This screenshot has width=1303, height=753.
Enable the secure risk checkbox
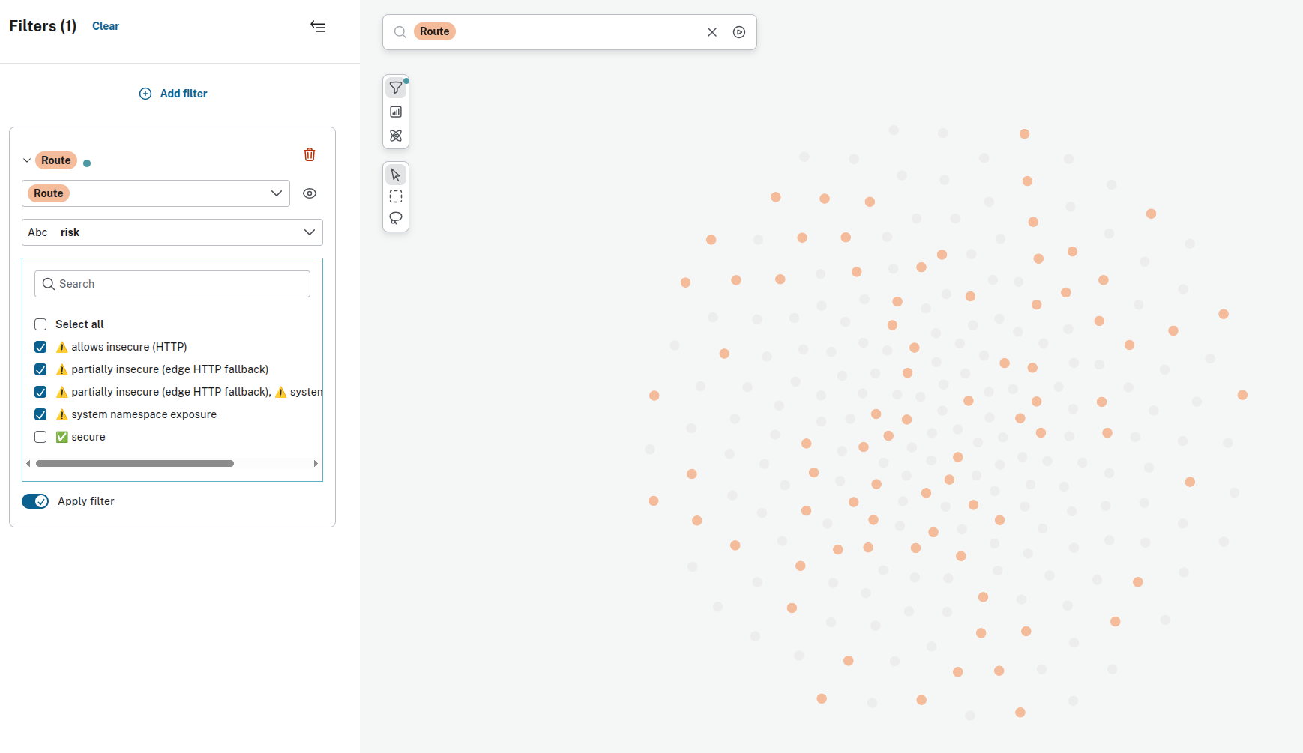[x=40, y=437]
